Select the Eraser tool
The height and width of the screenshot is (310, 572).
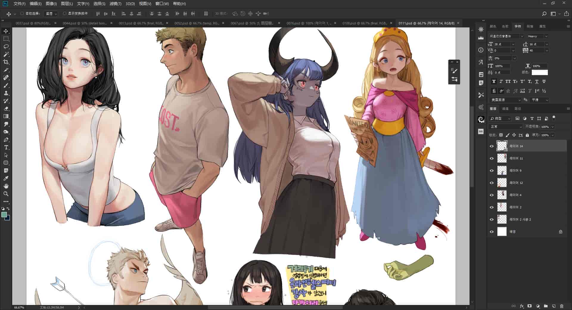point(6,109)
